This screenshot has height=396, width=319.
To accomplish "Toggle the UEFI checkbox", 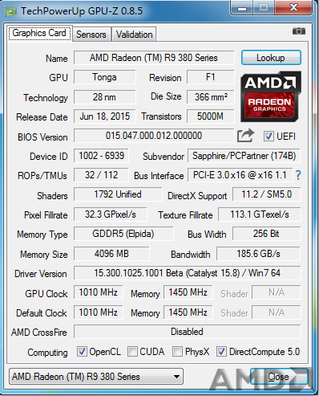I will (269, 137).
